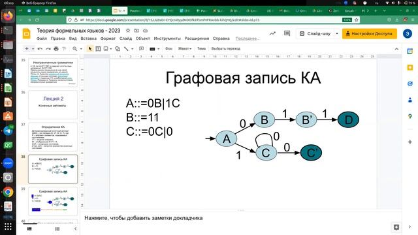This screenshot has width=418, height=235.
Task: Open the zoom level dropdown arrow
Action: [81, 49]
